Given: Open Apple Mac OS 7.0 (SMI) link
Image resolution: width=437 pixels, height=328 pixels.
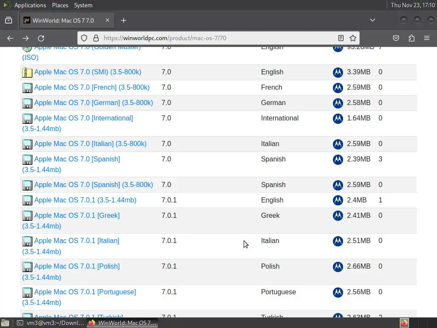Looking at the screenshot, I should pos(87,72).
